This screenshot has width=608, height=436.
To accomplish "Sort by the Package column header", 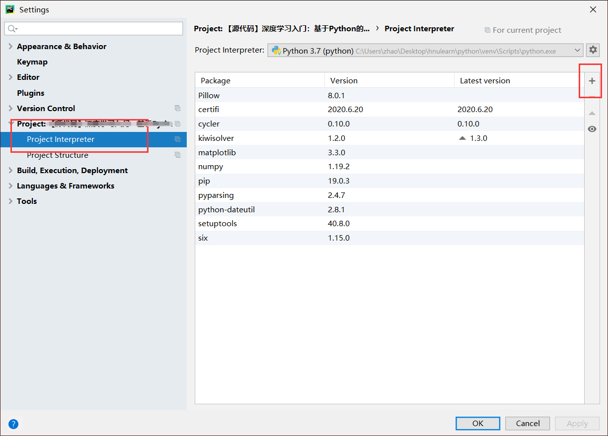I will (260, 80).
